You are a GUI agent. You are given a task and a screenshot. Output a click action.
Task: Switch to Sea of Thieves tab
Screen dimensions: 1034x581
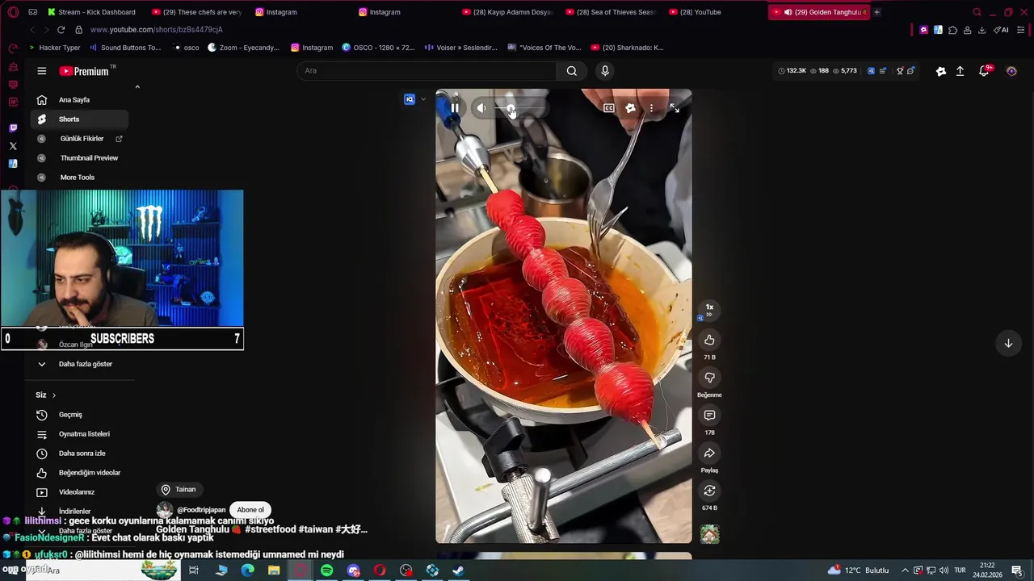pyautogui.click(x=612, y=12)
